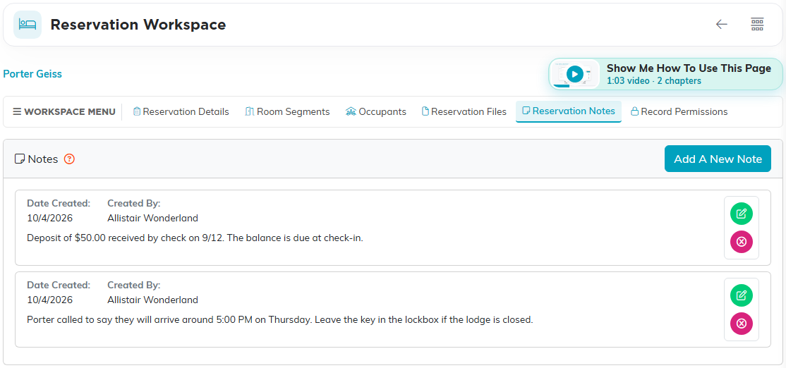Open the Porter Geiss link
Screen dimensions: 786x368
point(32,74)
